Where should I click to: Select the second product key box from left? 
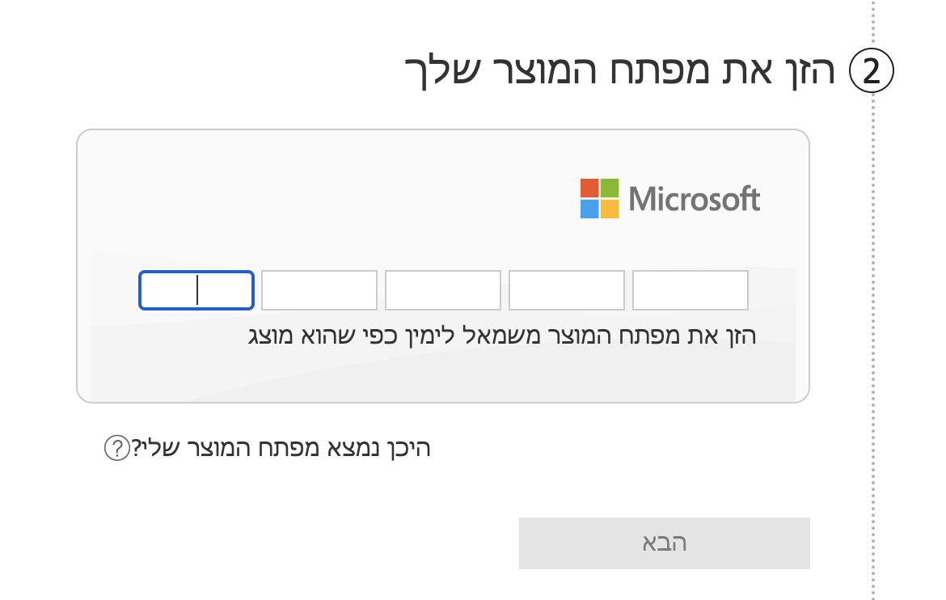(319, 290)
